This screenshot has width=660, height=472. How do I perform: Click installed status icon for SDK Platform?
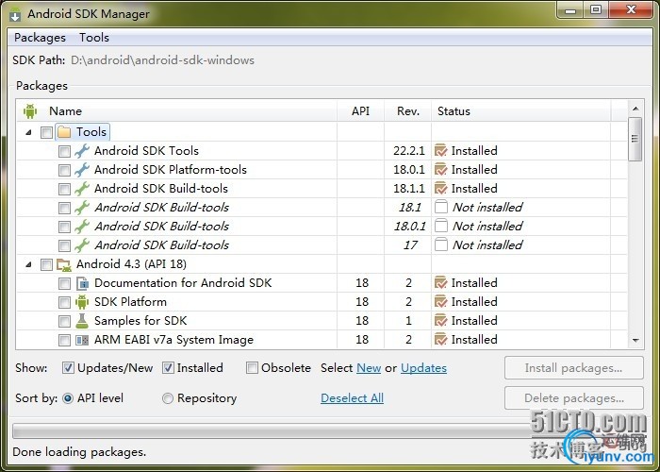click(440, 302)
